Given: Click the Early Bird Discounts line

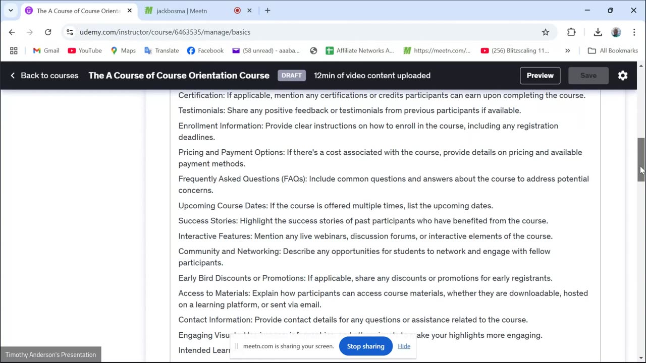Looking at the screenshot, I should click(x=365, y=278).
